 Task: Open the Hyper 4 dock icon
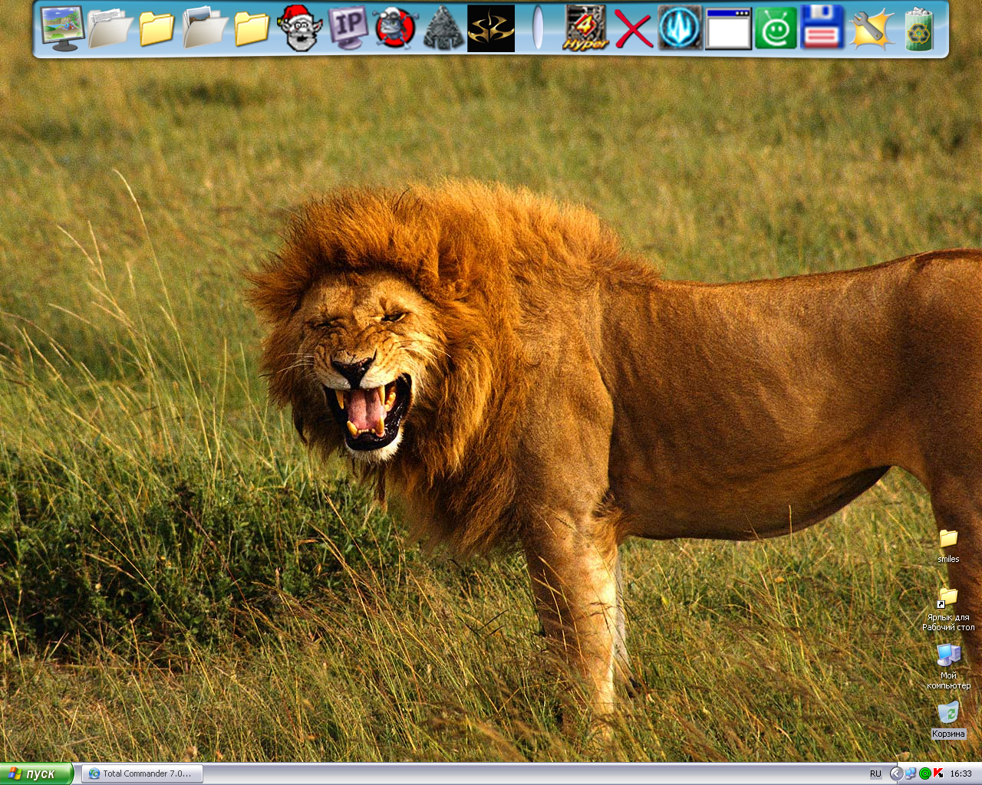tap(585, 28)
